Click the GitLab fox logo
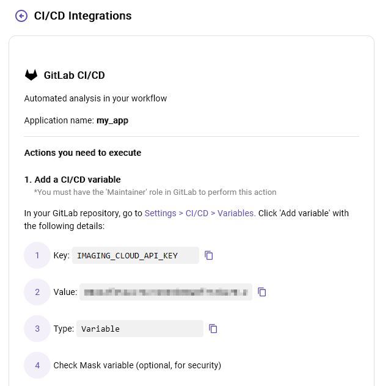The image size is (380, 386). tap(31, 75)
